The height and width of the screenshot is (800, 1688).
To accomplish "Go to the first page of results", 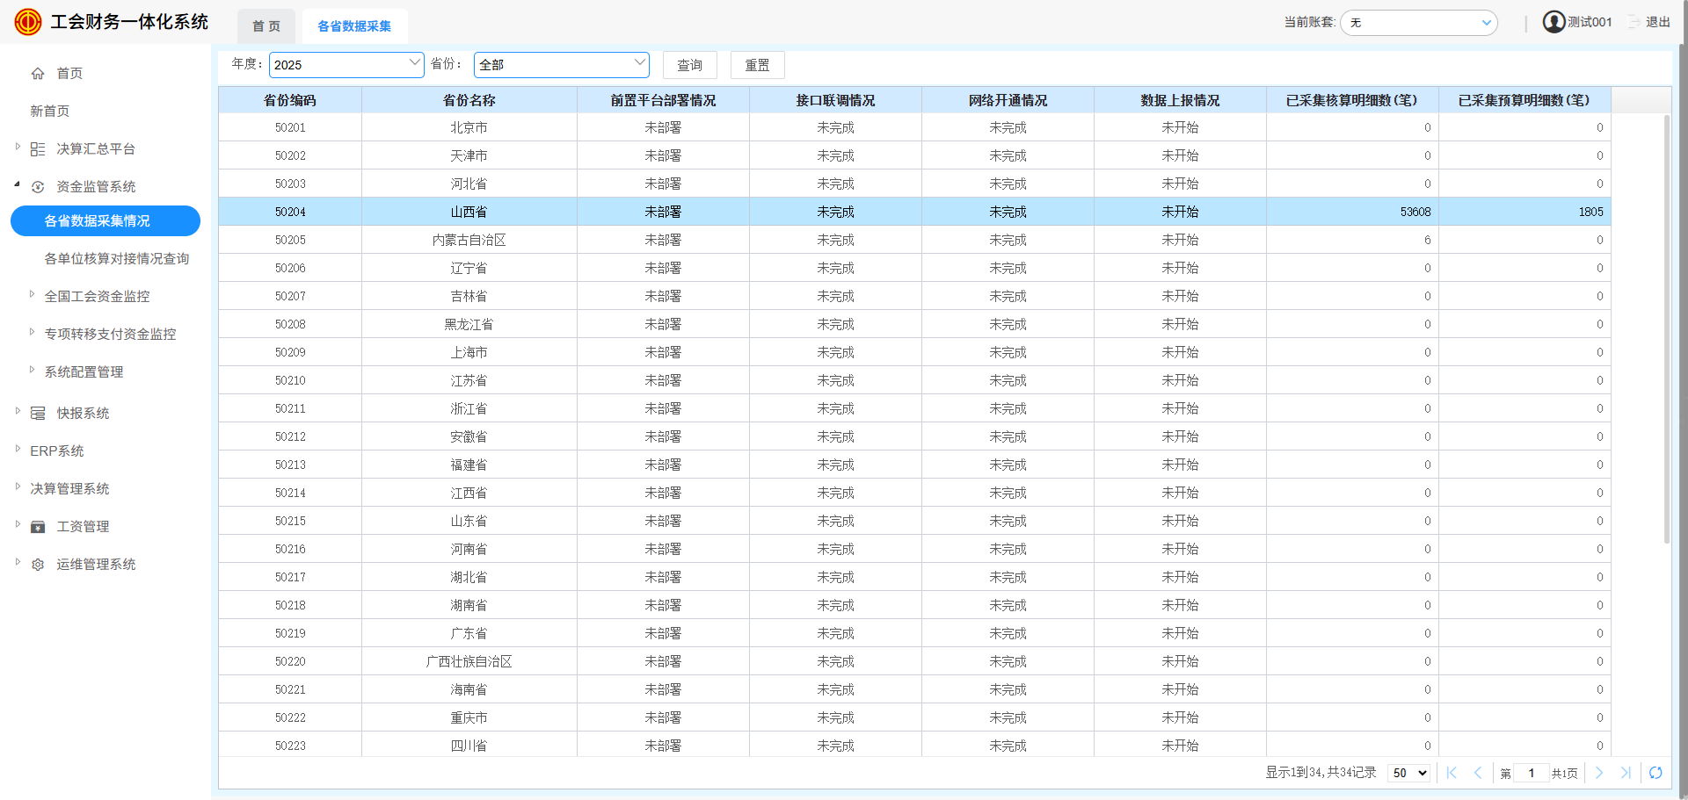I will point(1452,773).
